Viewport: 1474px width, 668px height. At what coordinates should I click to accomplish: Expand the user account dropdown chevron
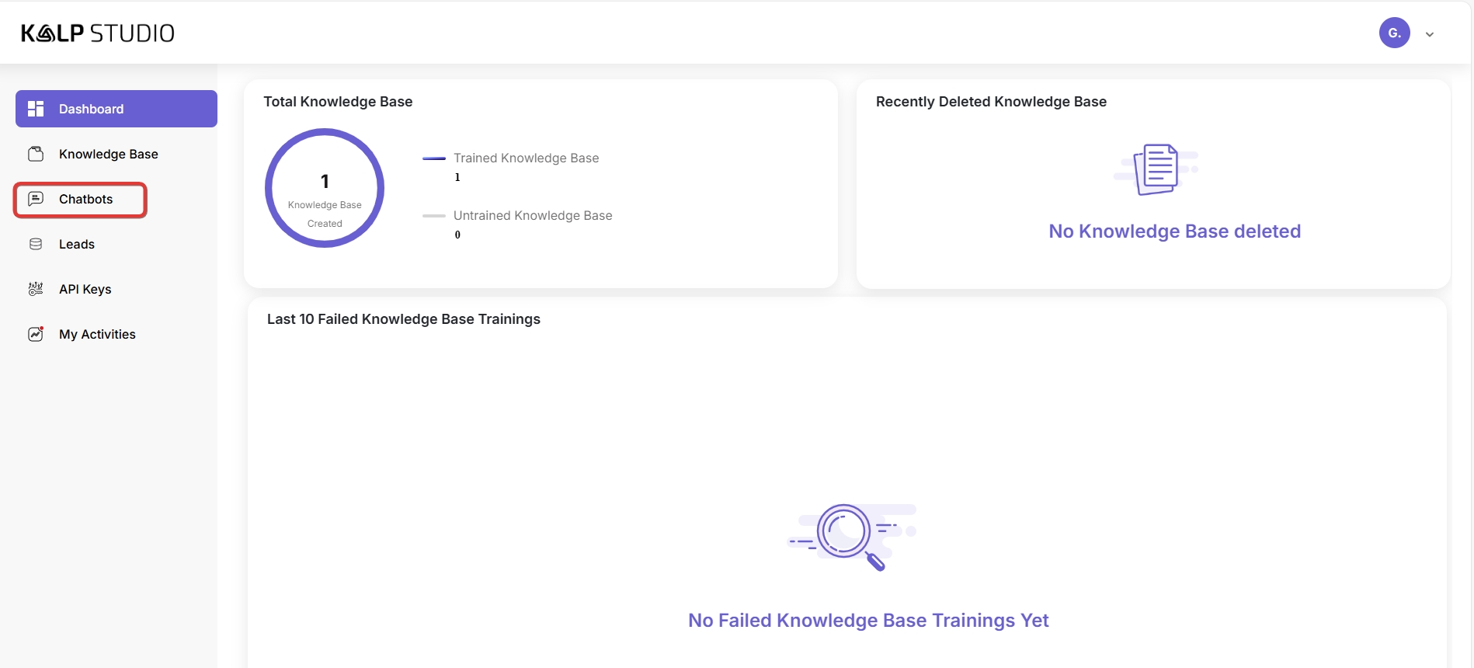pos(1430,34)
